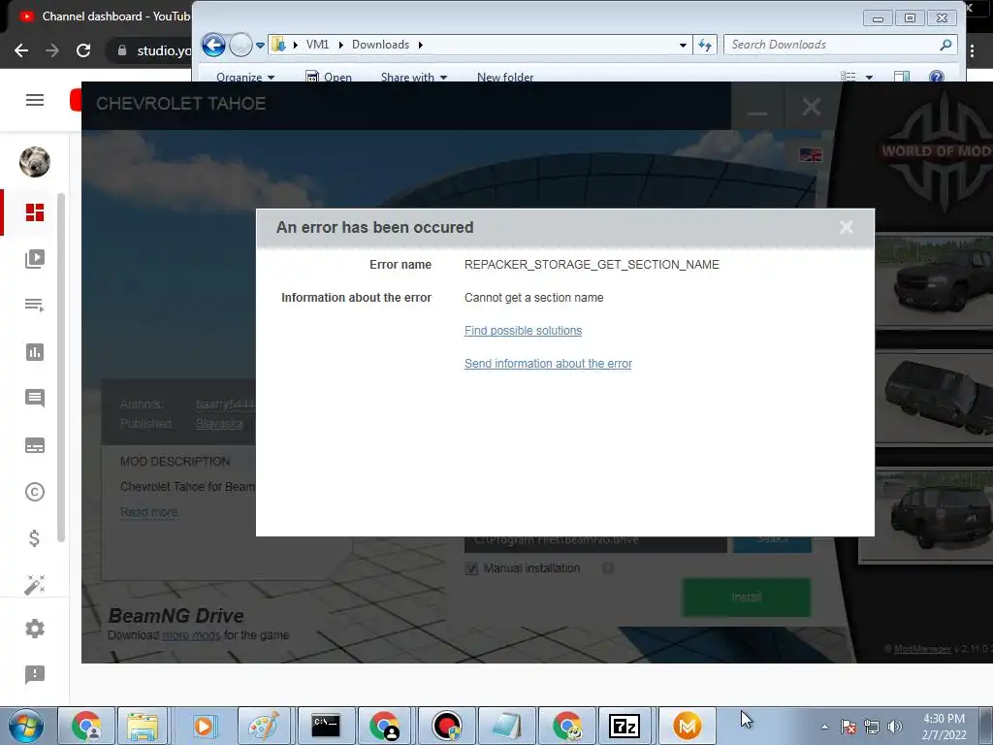Screen dimensions: 993x745
Task: Click browser back arrow
Action: pos(21,50)
